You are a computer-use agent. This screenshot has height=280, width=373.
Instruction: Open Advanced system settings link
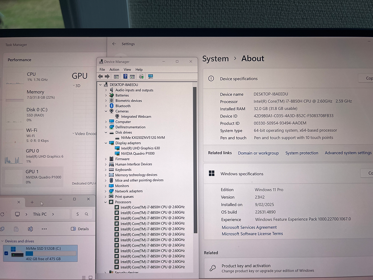coord(348,153)
